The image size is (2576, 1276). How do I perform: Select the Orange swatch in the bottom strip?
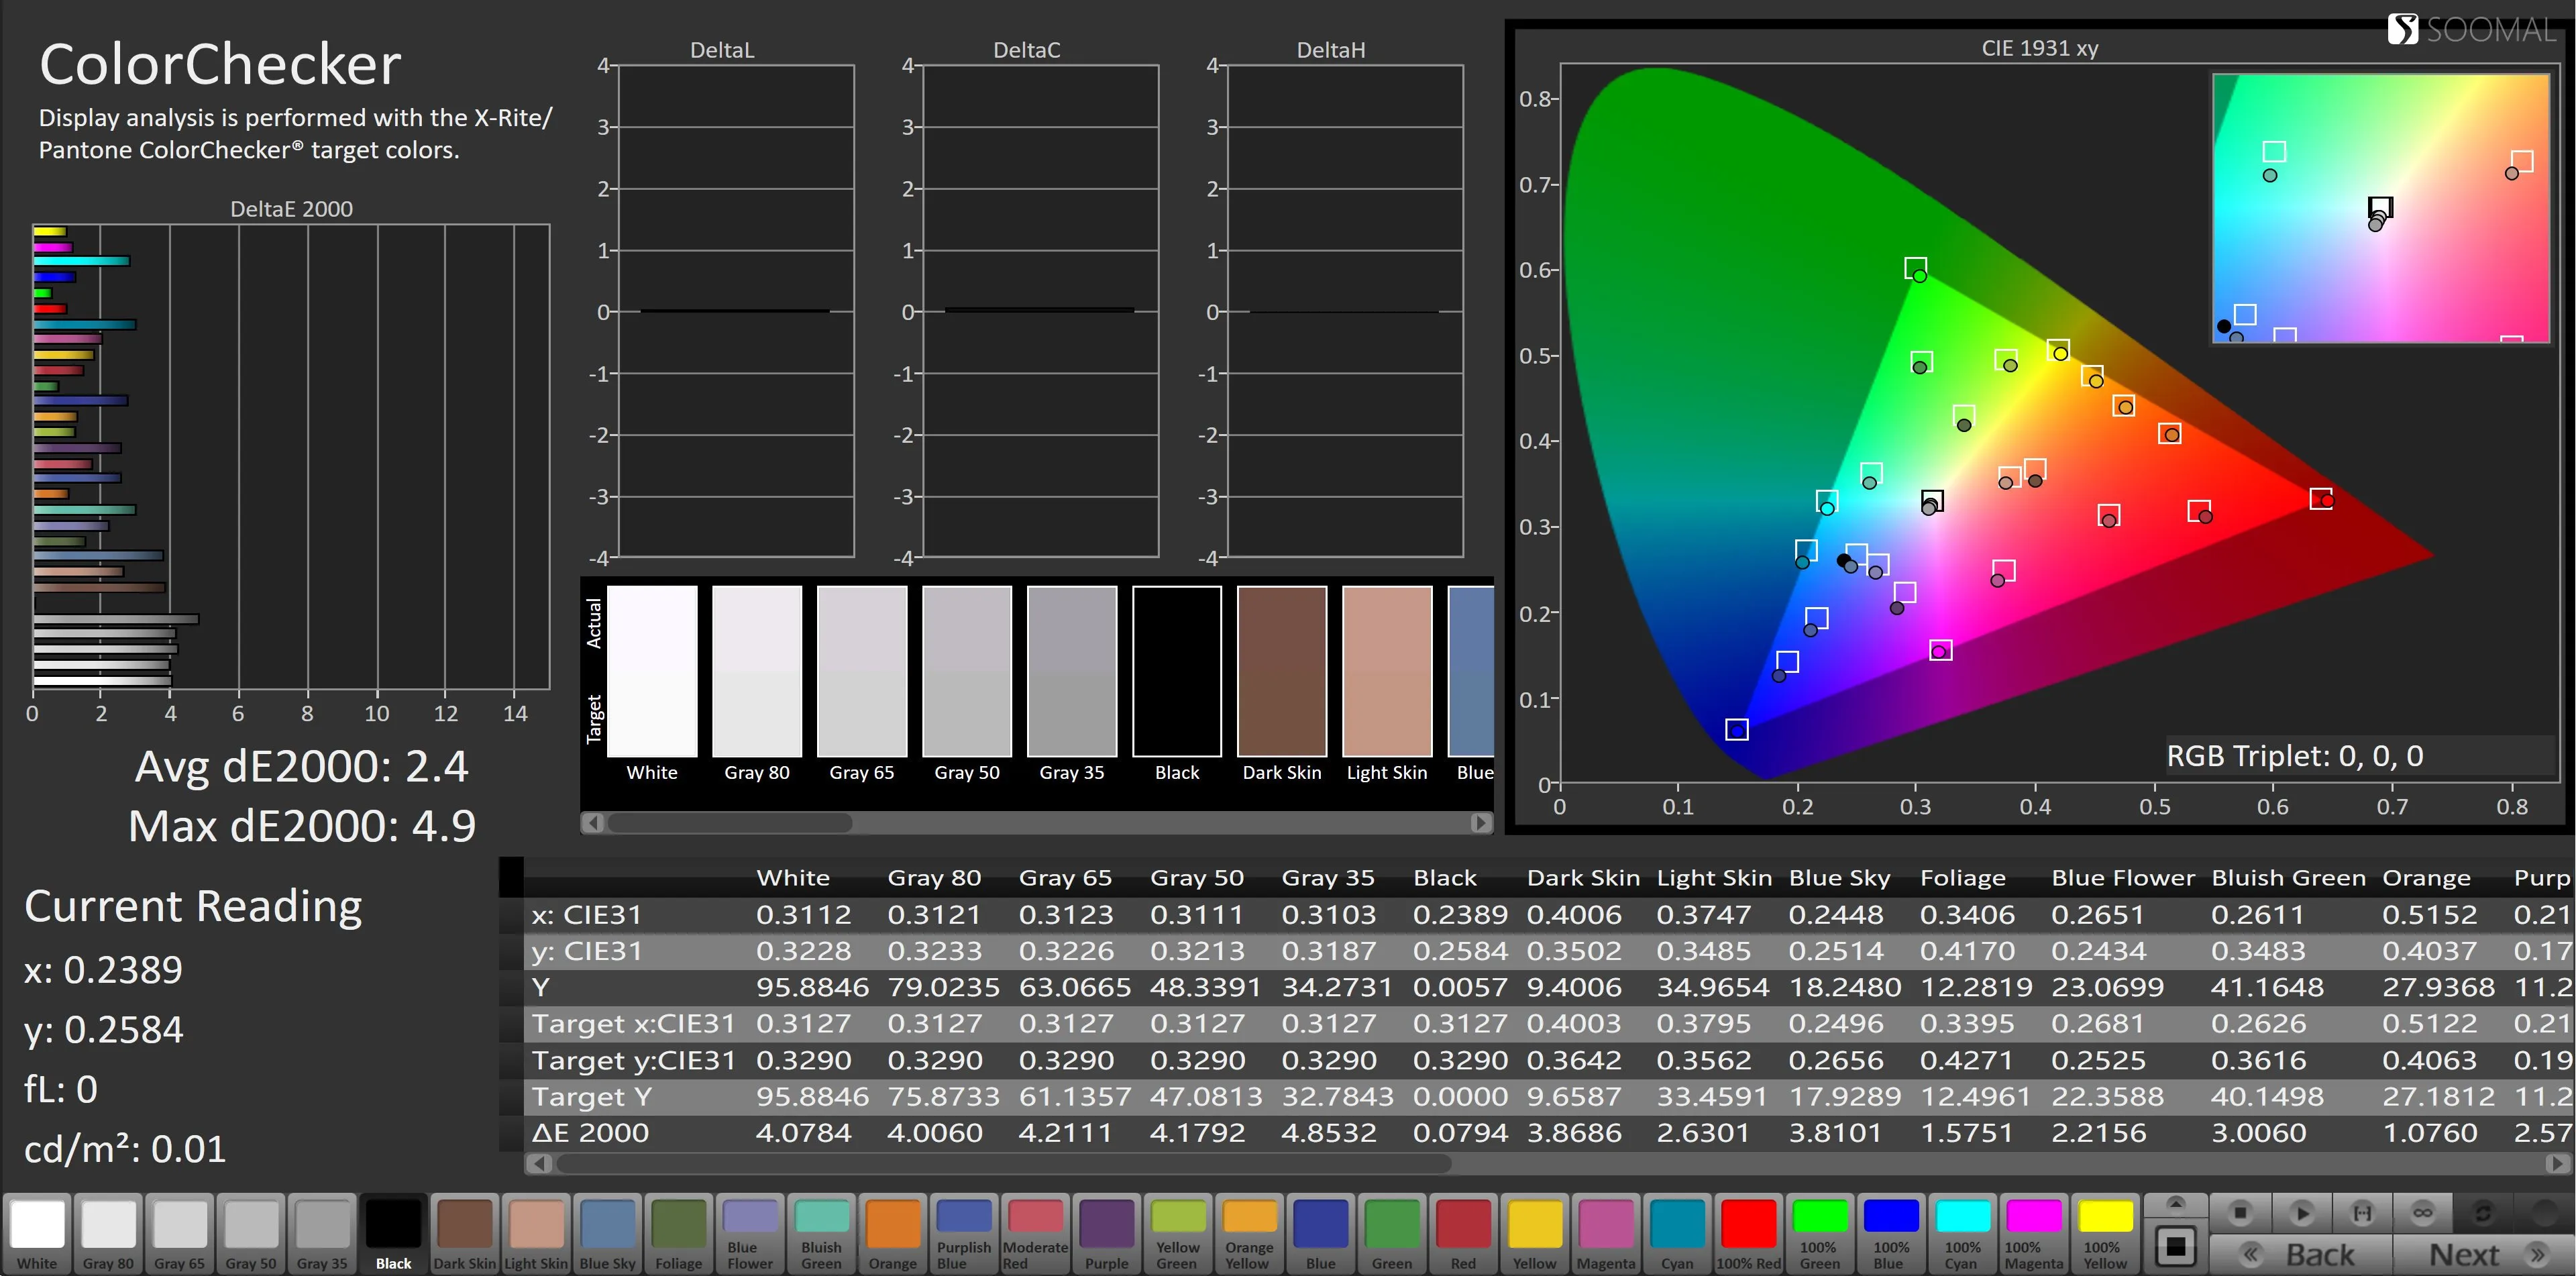[x=892, y=1233]
